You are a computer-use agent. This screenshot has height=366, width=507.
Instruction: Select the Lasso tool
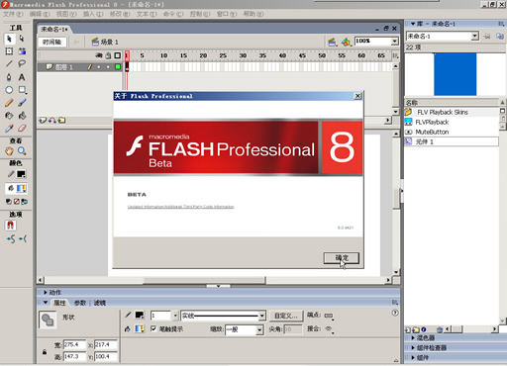tap(22, 63)
